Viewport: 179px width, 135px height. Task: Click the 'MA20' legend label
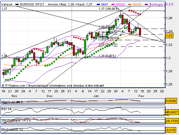coord(121,4)
